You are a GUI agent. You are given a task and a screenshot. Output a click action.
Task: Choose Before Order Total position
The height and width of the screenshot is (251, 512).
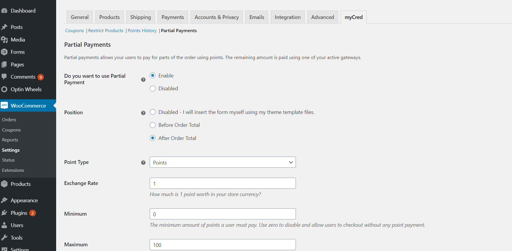[153, 125]
